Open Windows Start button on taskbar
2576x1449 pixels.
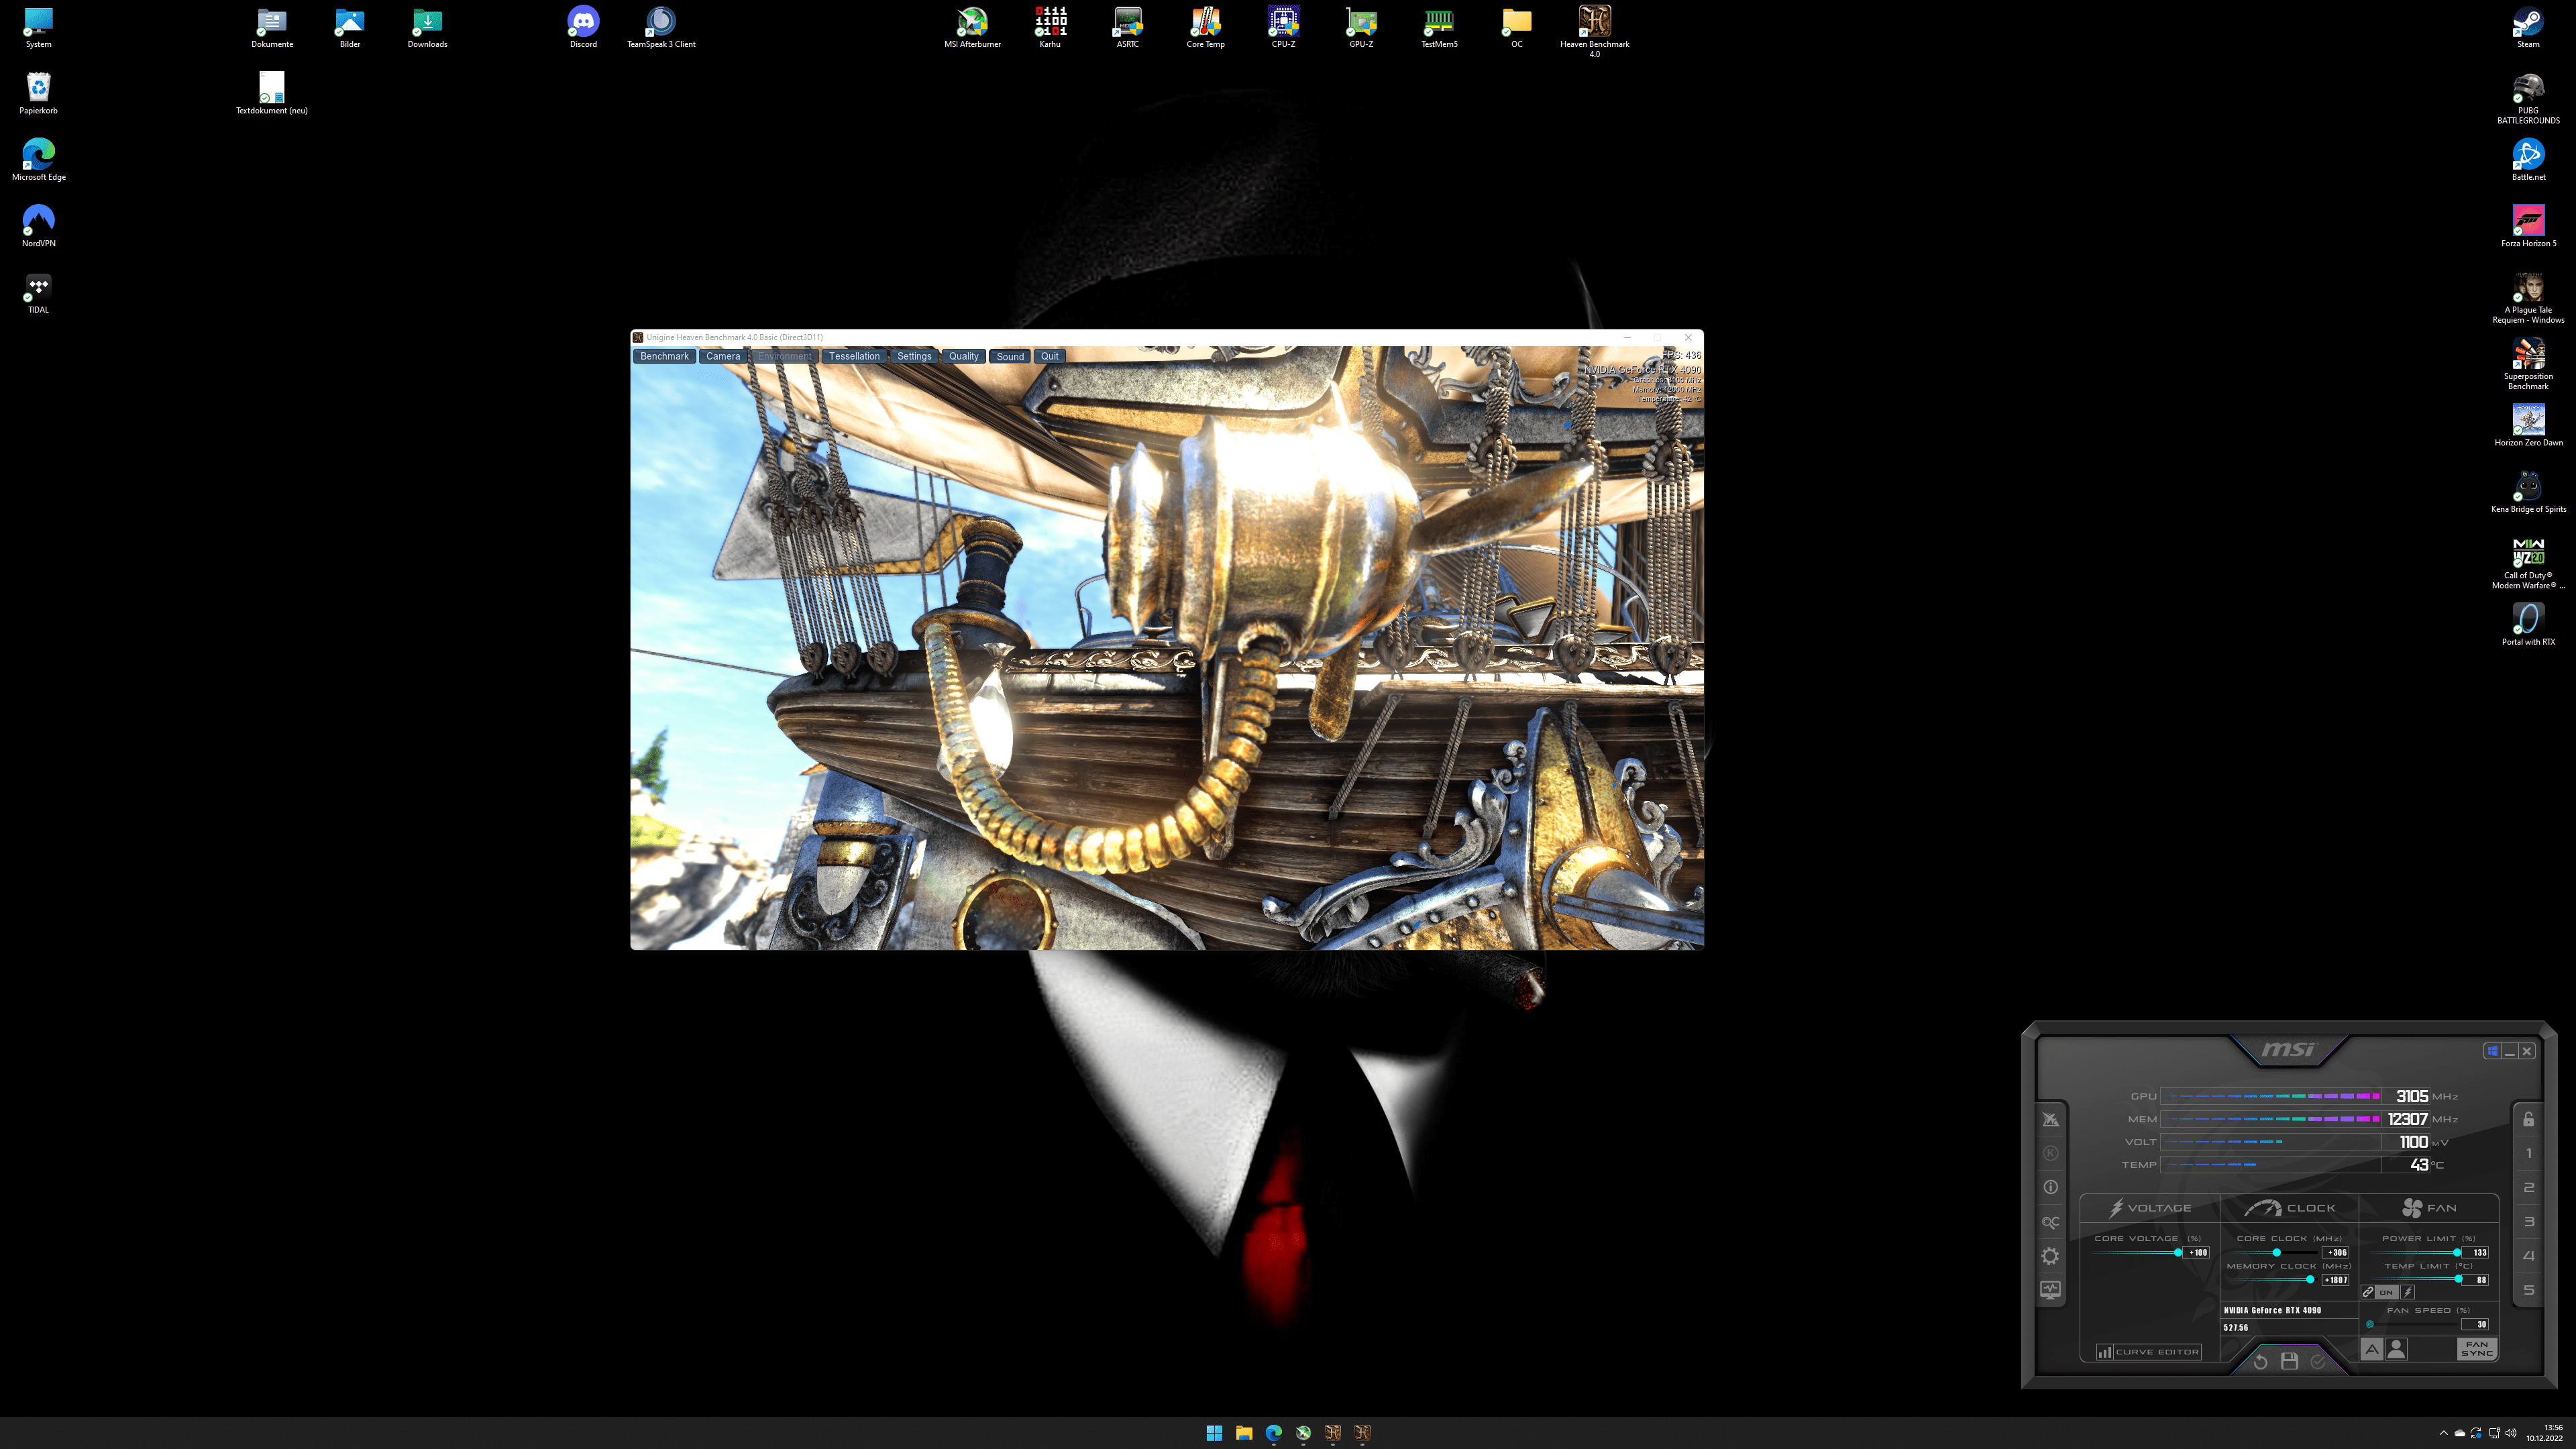click(1214, 1433)
